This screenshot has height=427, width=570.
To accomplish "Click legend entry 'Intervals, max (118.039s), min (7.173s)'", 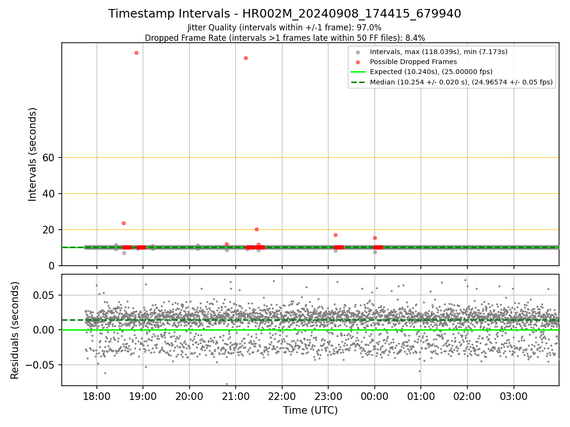I will click(438, 52).
